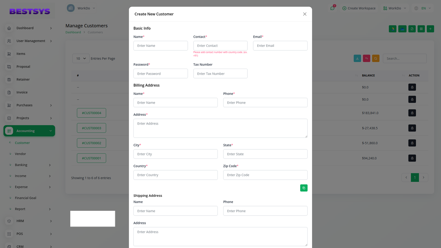Viewport: 441px width, 248px height.
Task: Open the EN language dropdown
Action: pos(423,8)
